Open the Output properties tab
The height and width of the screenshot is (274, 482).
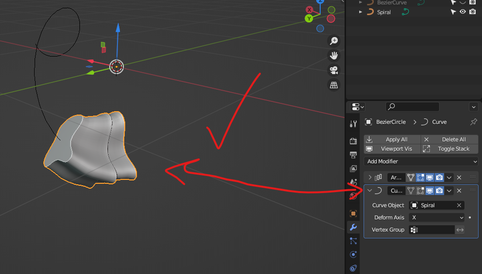[x=353, y=155]
